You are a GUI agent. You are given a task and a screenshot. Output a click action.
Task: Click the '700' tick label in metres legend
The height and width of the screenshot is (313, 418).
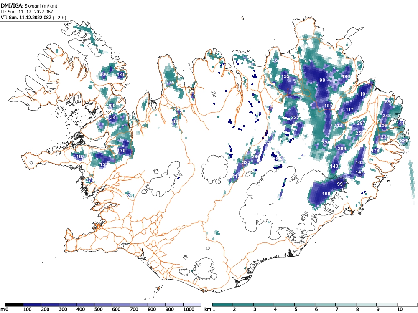134,310
